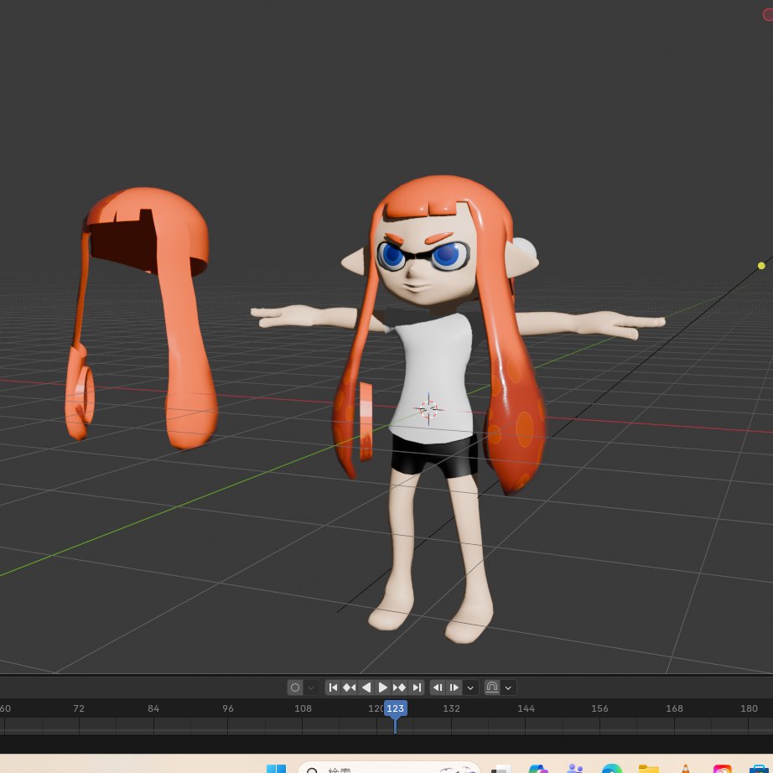Click frame 144 on the timeline ruler
This screenshot has width=773, height=773.
coord(526,708)
